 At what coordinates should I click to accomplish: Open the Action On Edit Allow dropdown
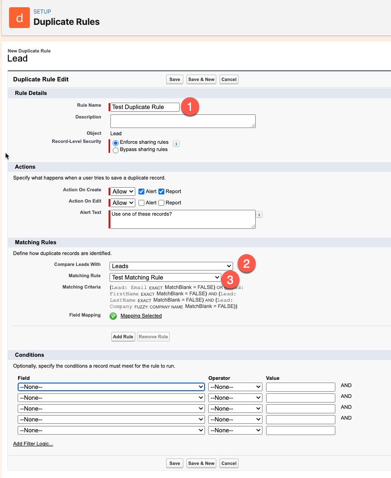click(123, 203)
